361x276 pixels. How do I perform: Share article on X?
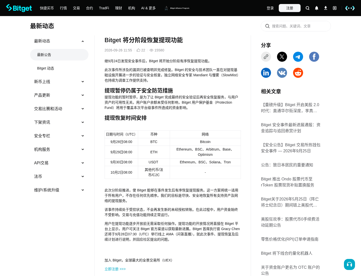point(282,57)
